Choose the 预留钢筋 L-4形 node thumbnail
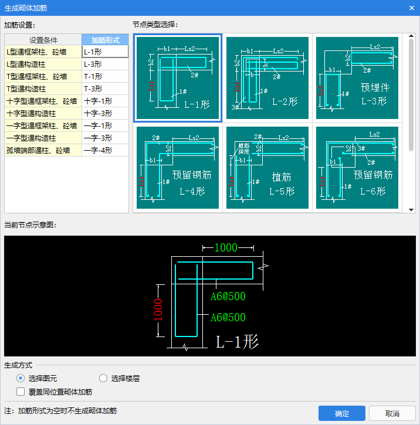This screenshot has width=420, height=425. [x=178, y=168]
